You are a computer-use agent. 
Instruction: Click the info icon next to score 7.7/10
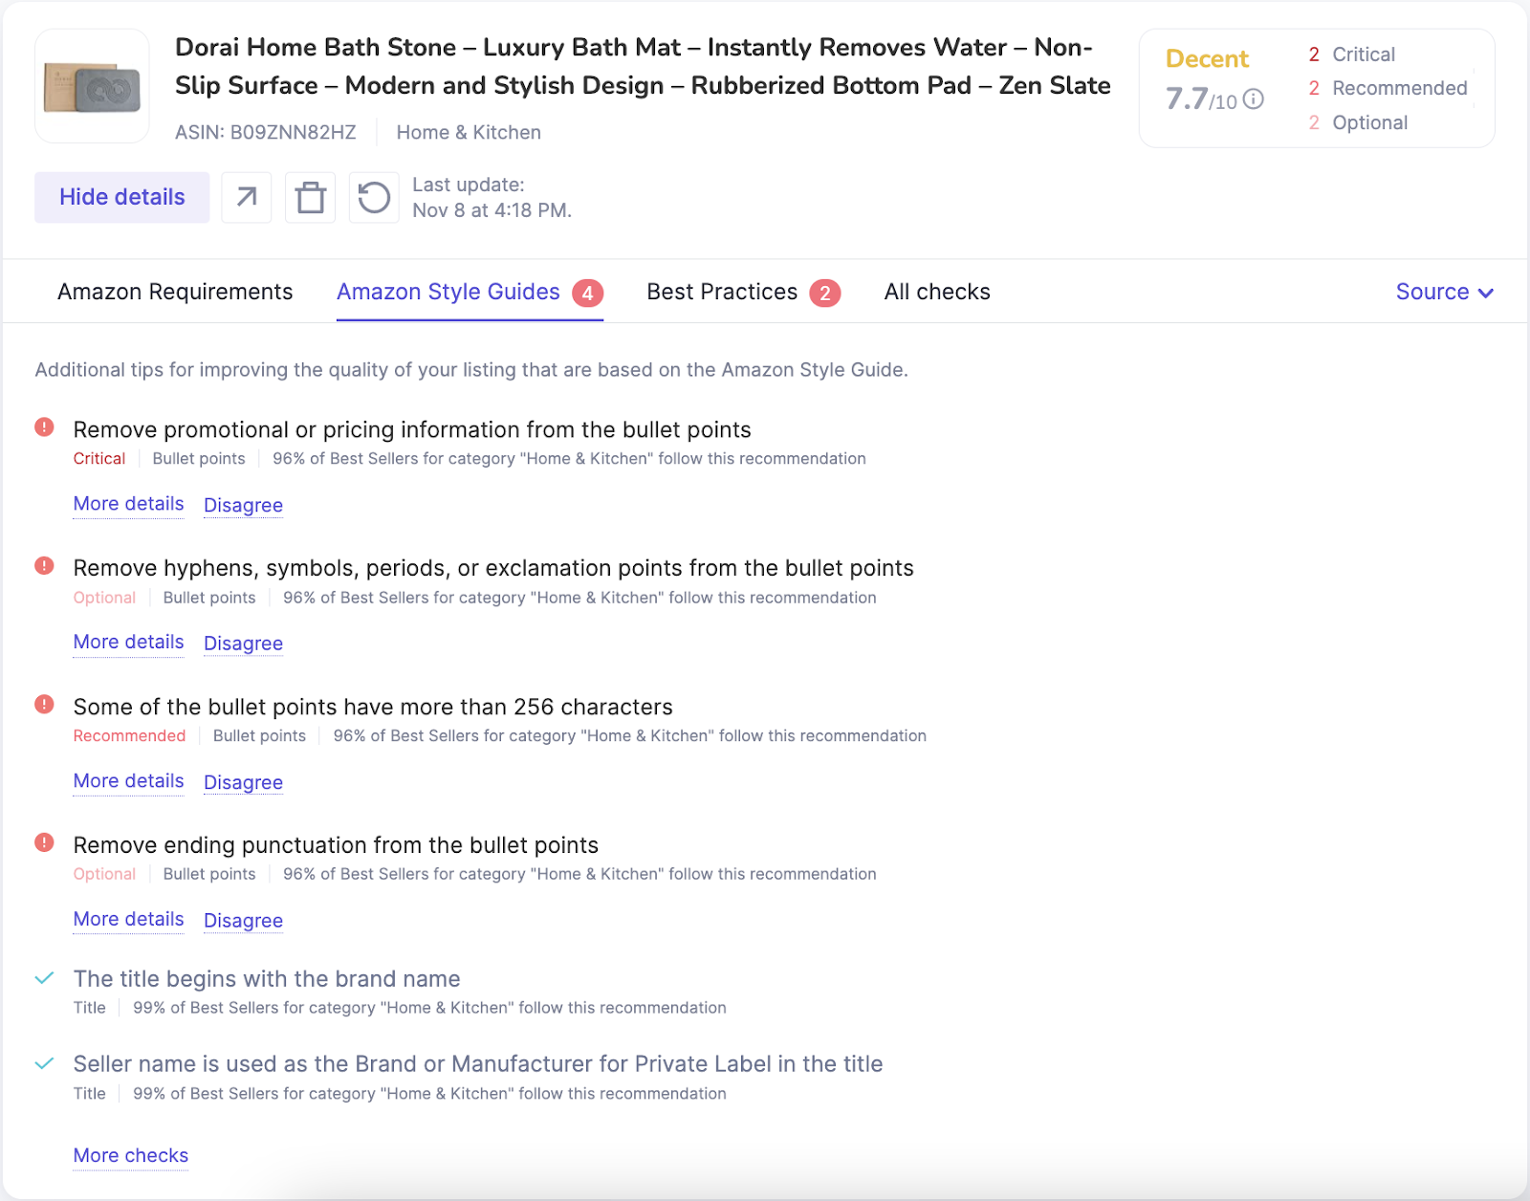tap(1254, 98)
